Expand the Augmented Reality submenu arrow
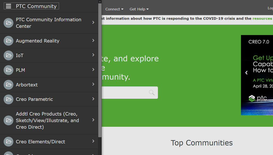The width and height of the screenshot is (273, 155). click(x=93, y=40)
